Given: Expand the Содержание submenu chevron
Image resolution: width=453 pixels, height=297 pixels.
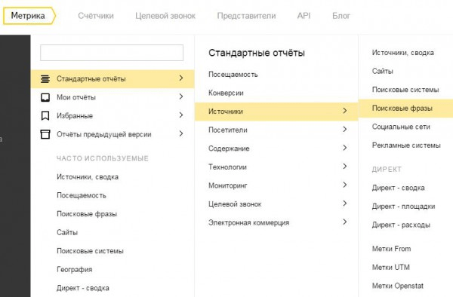Looking at the screenshot, I should [345, 148].
